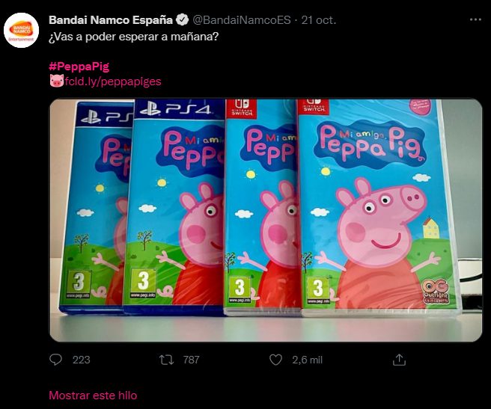The image size is (491, 409).
Task: Click the #PeppaPig hashtag
Action: tap(79, 67)
